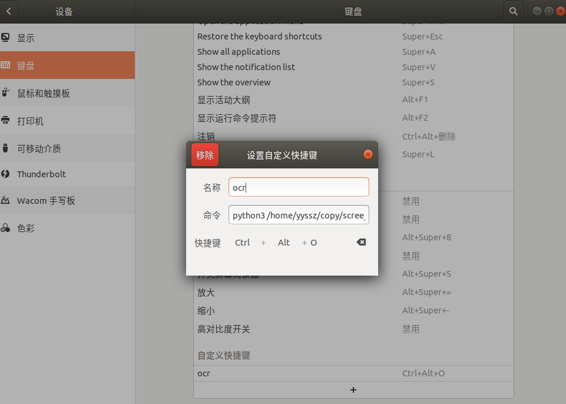
Task: Open the search magnifier icon
Action: (x=513, y=11)
